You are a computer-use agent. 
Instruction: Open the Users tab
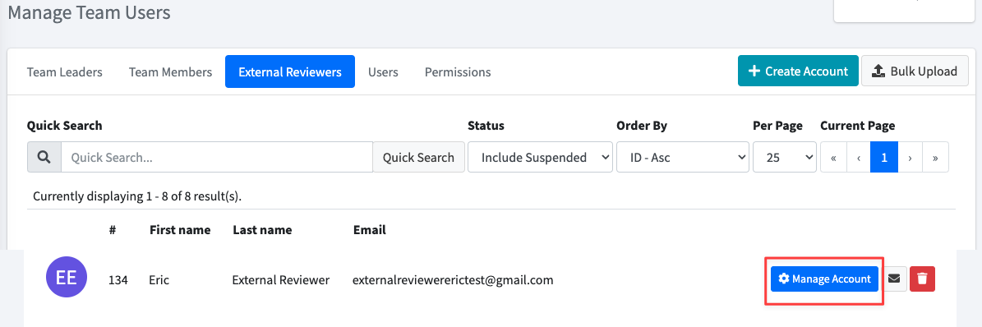point(383,72)
